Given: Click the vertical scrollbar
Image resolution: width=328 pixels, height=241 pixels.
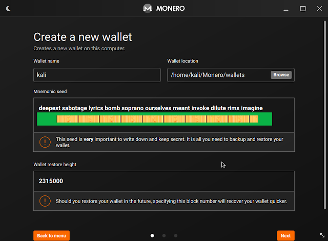Looking at the screenshot, I should click(325, 115).
